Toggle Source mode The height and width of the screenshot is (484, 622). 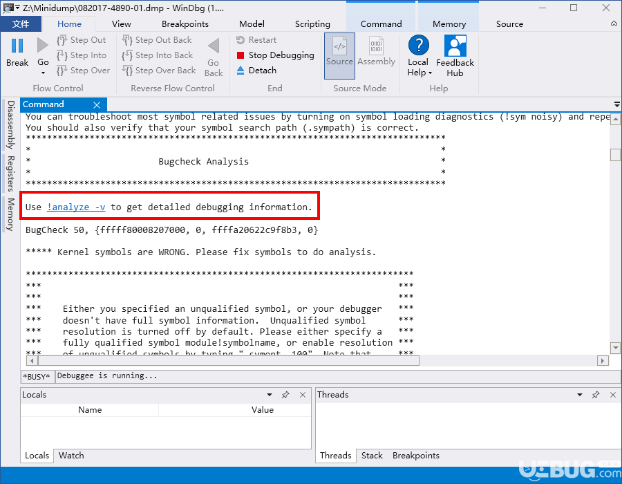(339, 55)
